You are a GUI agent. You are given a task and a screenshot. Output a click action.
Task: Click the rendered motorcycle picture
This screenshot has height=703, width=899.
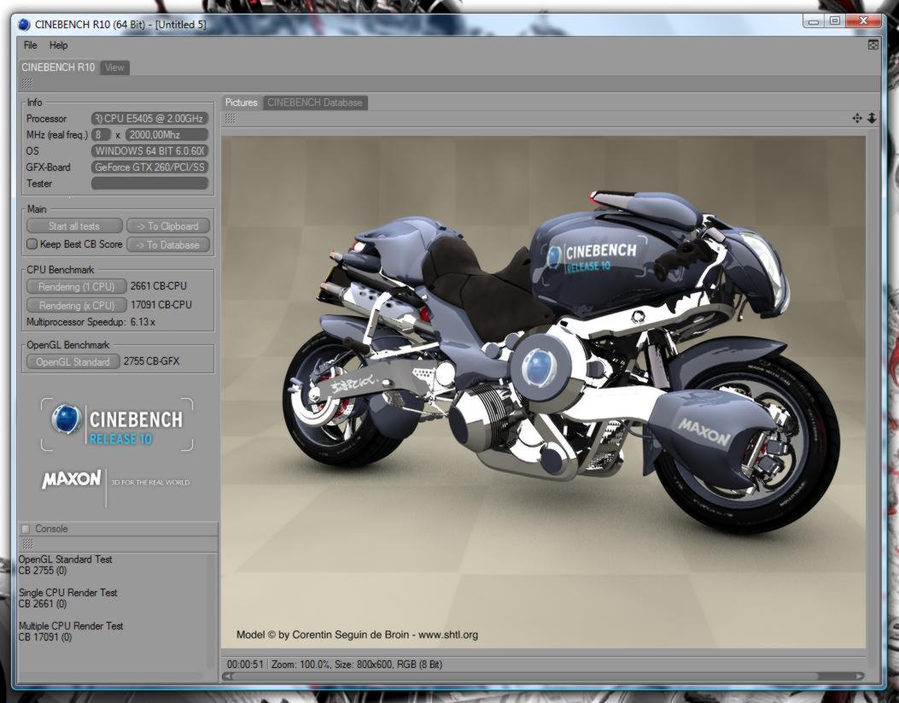pos(543,392)
